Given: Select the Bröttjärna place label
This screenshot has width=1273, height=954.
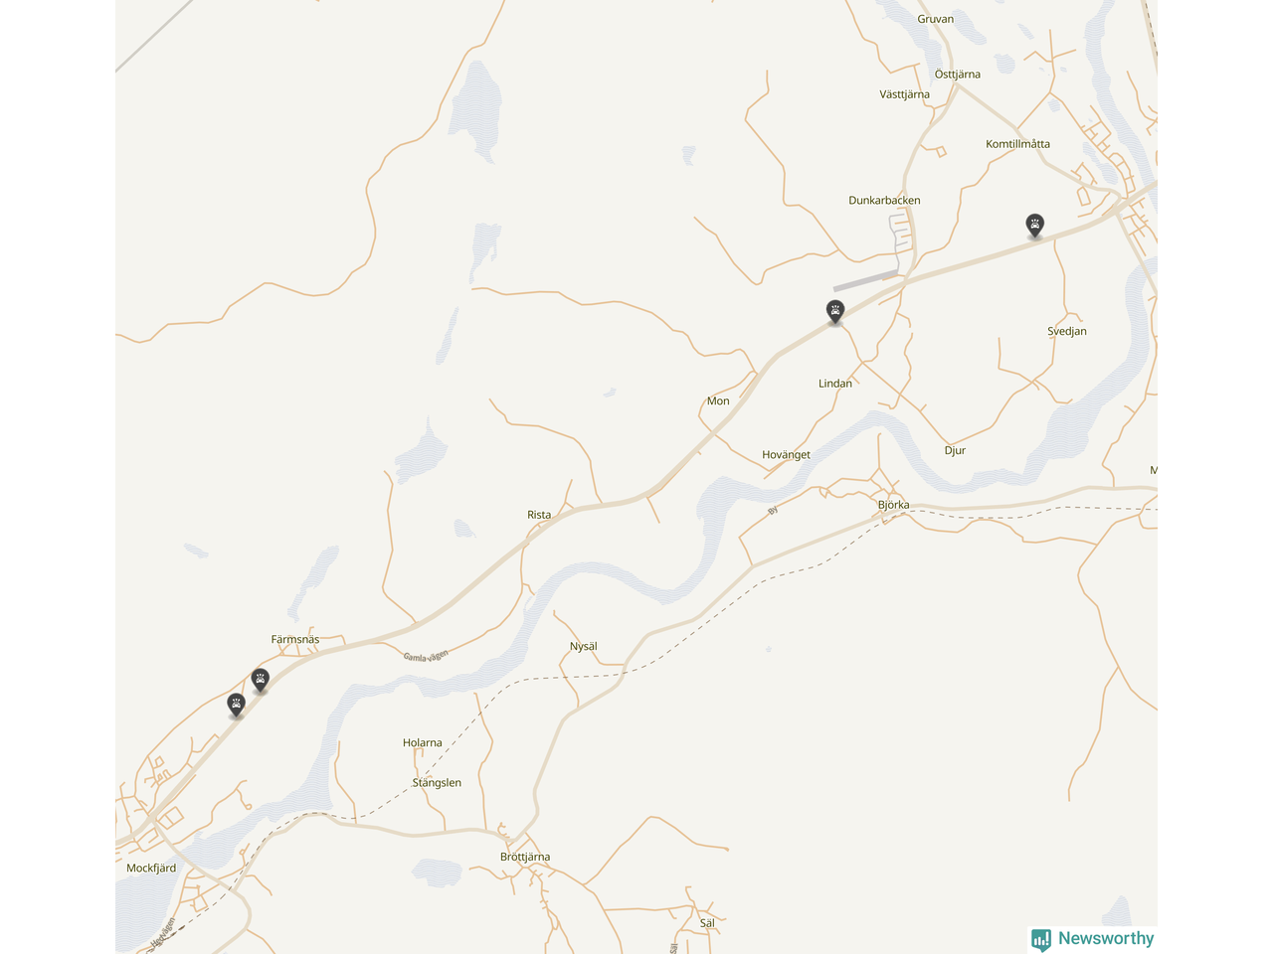Looking at the screenshot, I should 525,857.
